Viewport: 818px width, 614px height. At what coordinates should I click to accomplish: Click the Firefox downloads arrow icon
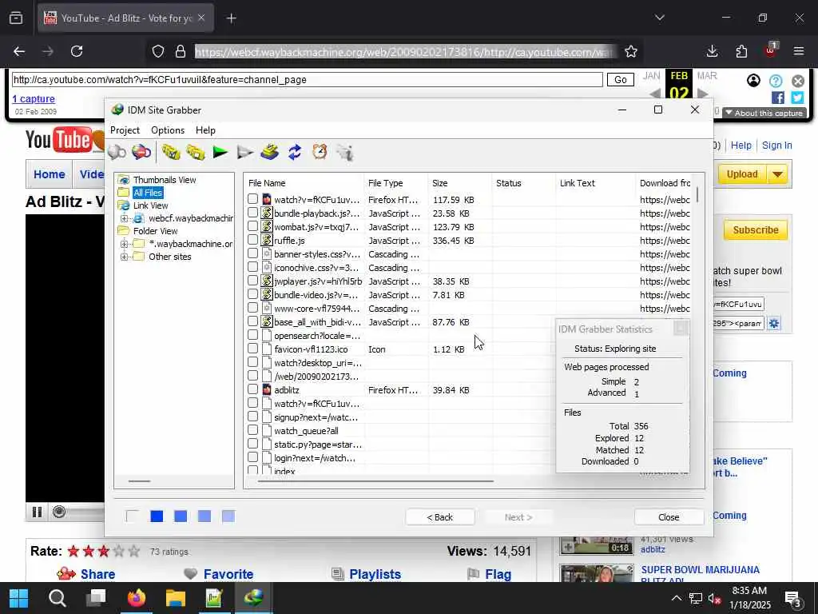tap(712, 51)
